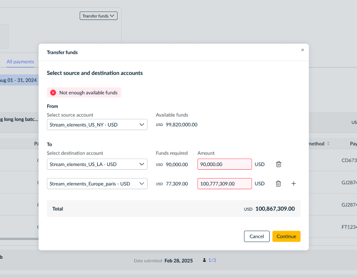Select the Aug 01 - 31, 2024 date range
Image resolution: width=357 pixels, height=278 pixels.
click(18, 80)
